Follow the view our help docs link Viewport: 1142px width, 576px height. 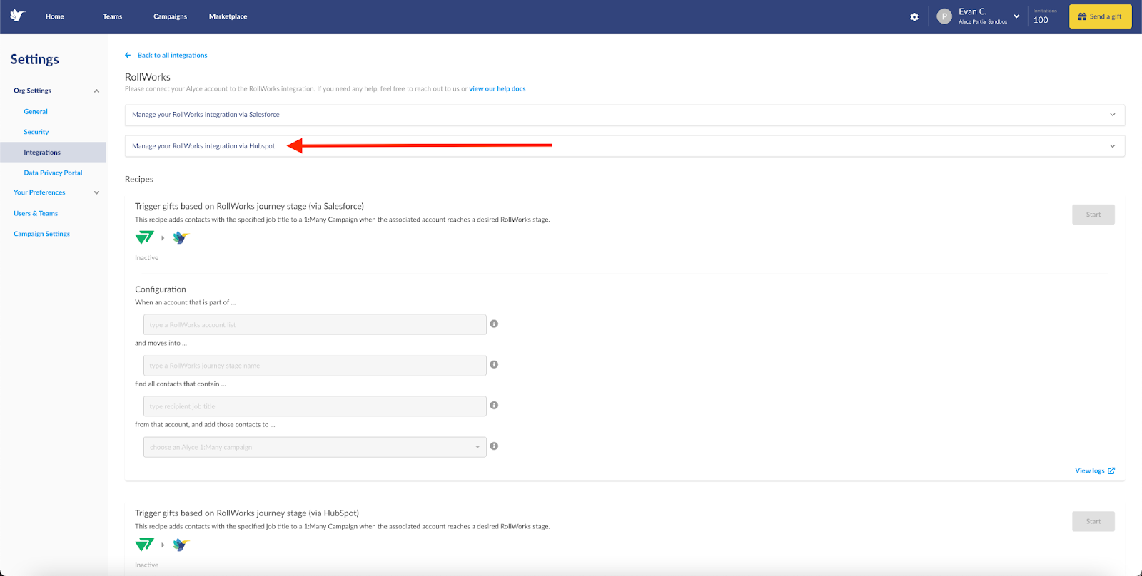[x=497, y=89]
